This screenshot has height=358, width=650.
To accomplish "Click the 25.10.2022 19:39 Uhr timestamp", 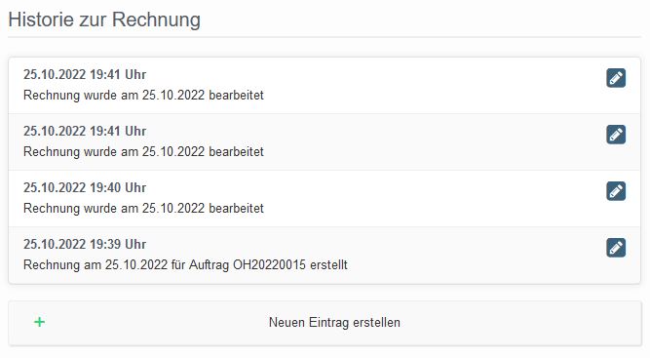I will tap(85, 244).
